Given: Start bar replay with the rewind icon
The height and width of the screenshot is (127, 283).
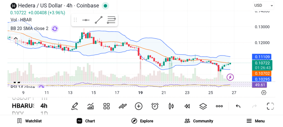Looking at the screenshot, I should [x=187, y=106].
